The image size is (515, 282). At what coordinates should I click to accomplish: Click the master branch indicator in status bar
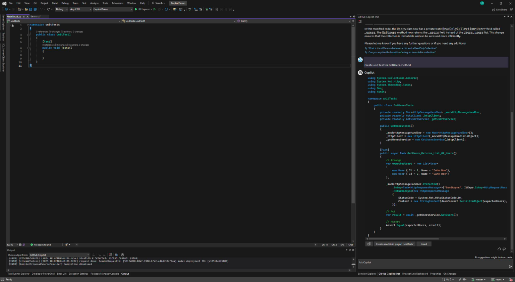tap(479, 280)
